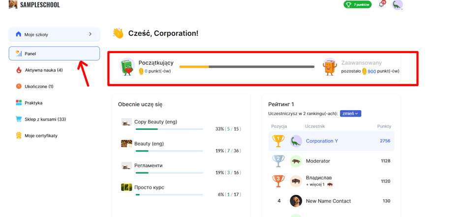
Task: Open the zmień ranking dropdown
Action: click(351, 114)
